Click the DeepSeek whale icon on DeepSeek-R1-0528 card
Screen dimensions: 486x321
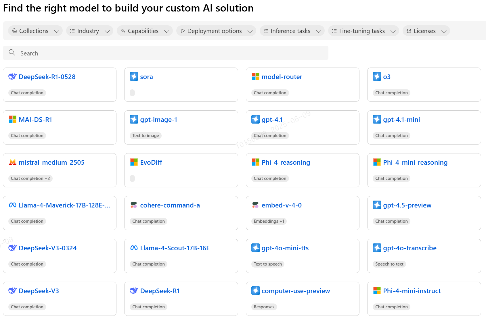click(x=13, y=76)
